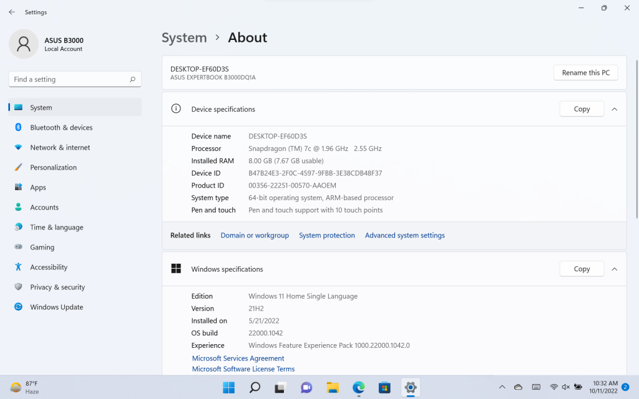Open the Windows Start menu

pos(228,388)
